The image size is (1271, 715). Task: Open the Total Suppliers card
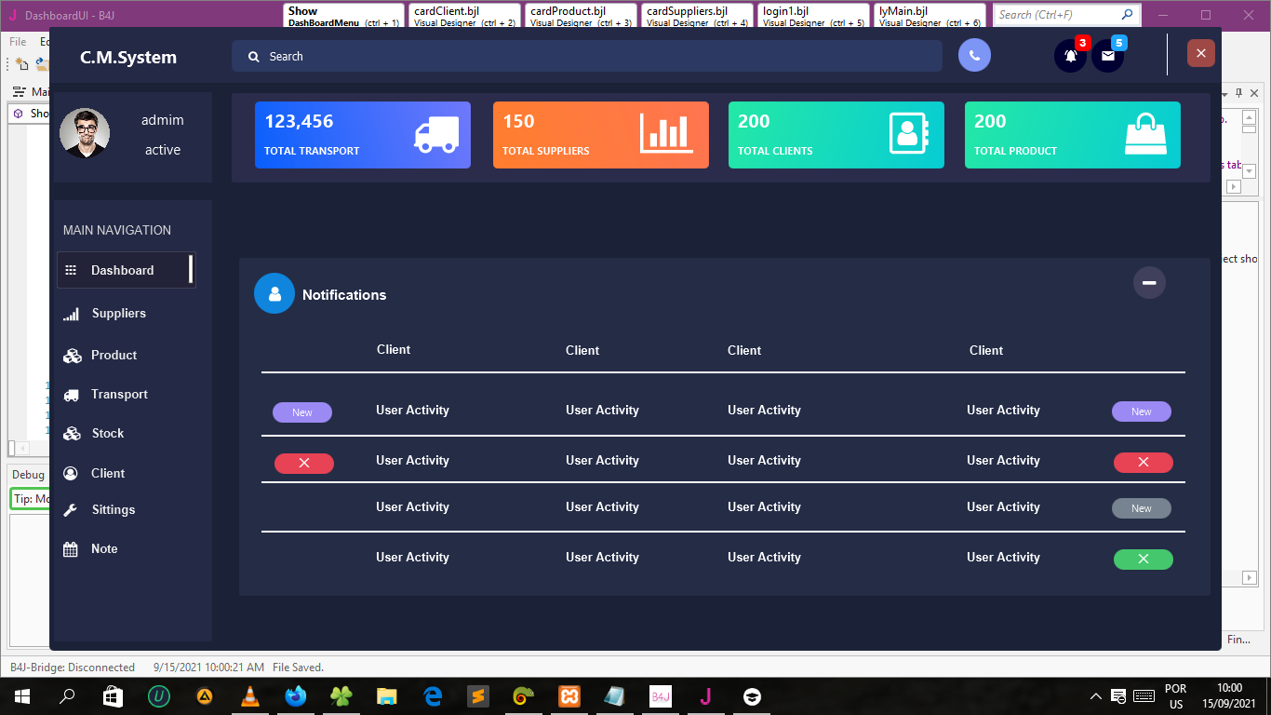(x=601, y=135)
